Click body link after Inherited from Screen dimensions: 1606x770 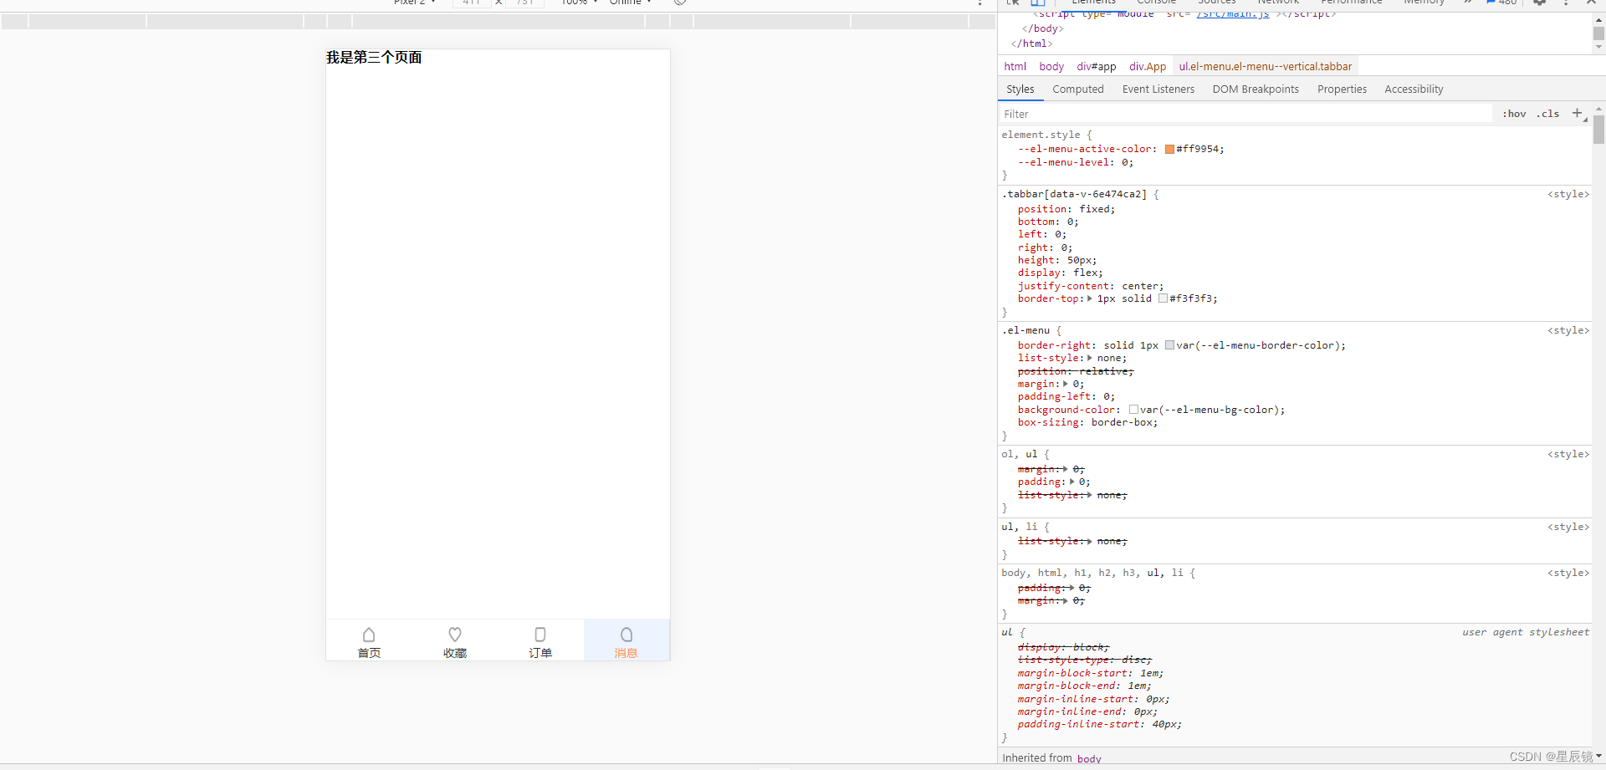point(1089,758)
